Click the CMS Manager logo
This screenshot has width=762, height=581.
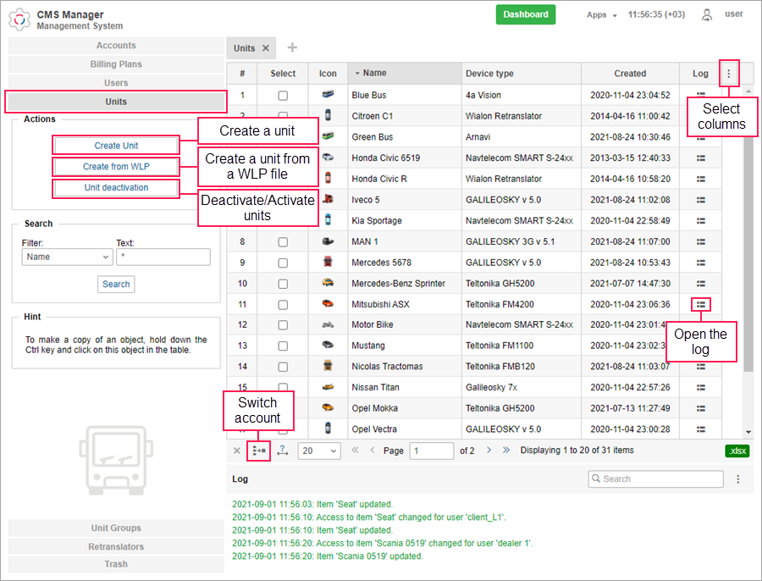coord(19,19)
